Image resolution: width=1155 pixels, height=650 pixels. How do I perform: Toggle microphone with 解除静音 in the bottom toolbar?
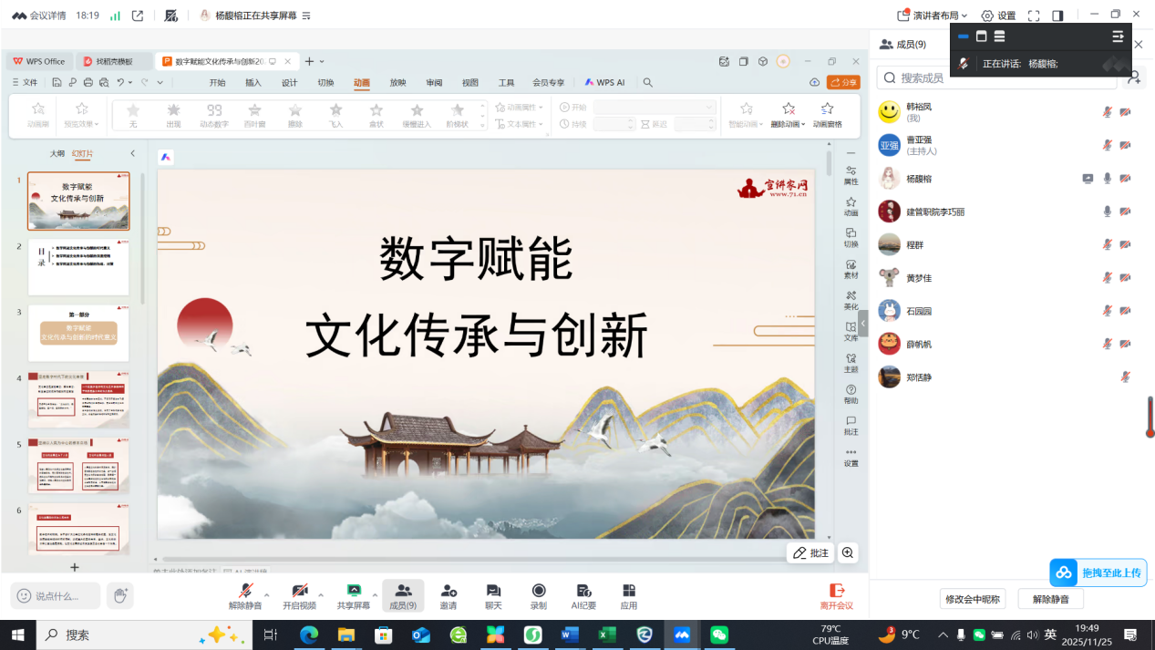244,595
